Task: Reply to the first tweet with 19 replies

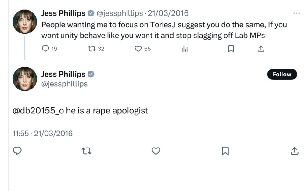Action: click(45, 49)
